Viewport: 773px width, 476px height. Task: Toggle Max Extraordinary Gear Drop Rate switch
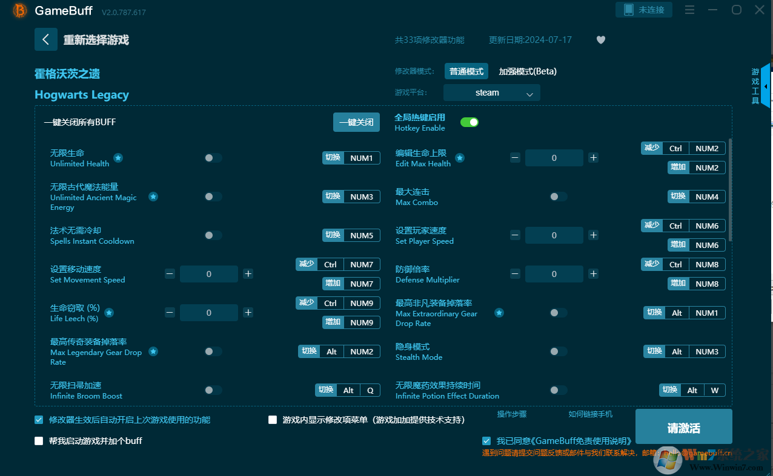[559, 313]
